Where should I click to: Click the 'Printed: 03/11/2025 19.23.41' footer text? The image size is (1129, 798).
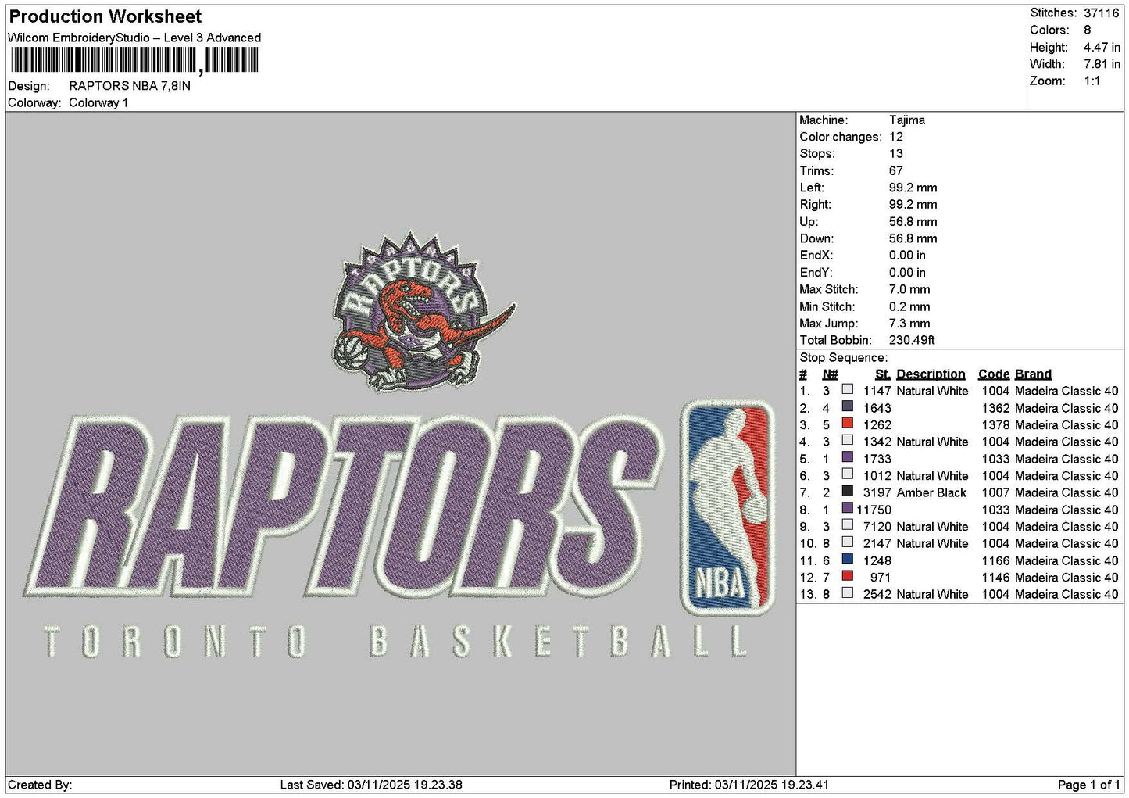pos(749,785)
